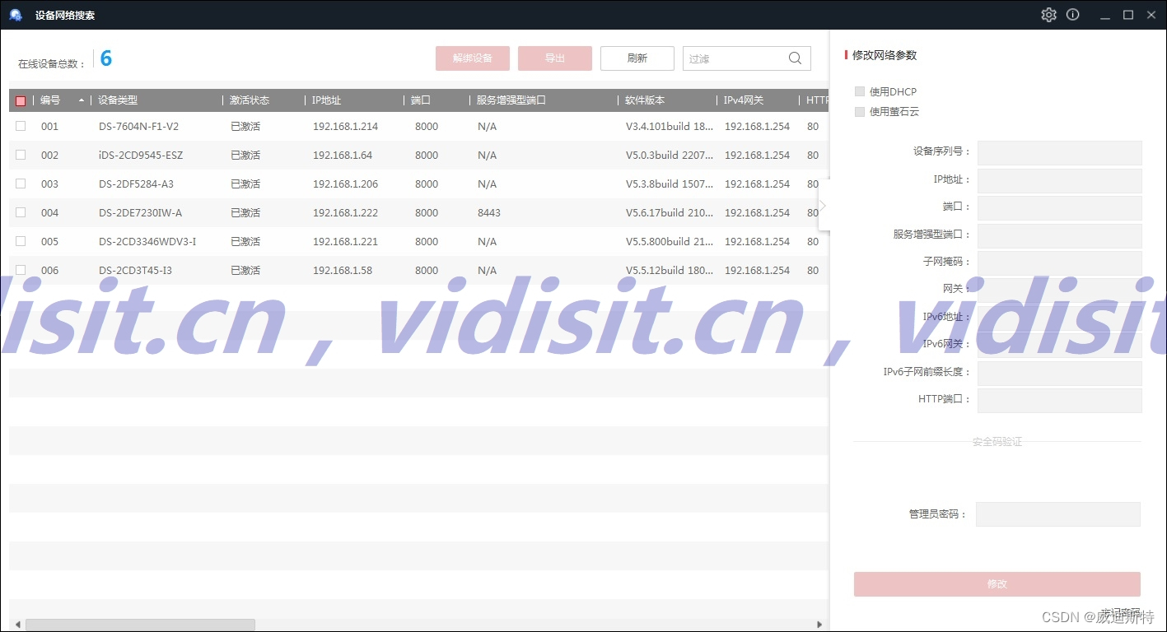Click software version V5.5.800build cell
This screenshot has width=1167, height=632.
(x=670, y=242)
